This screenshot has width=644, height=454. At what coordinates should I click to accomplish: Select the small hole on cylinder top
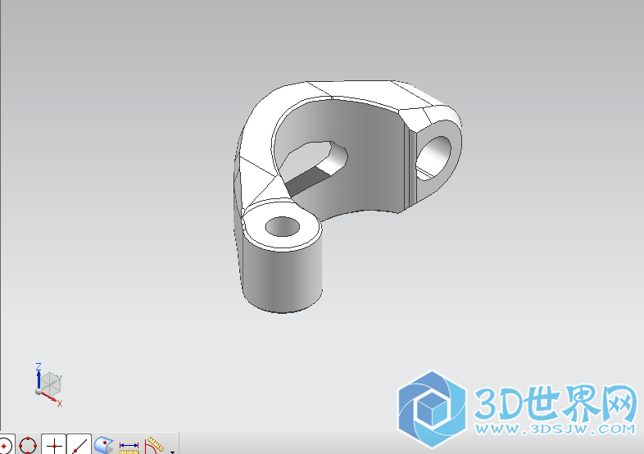[x=283, y=227]
